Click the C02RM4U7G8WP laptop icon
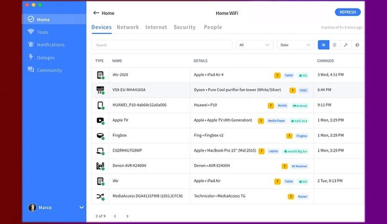The image size is (387, 224). (x=100, y=151)
